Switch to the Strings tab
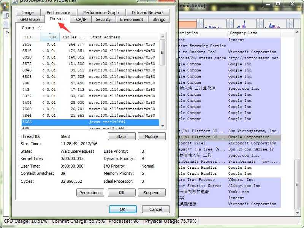The width and height of the screenshot is (304, 228). (158, 19)
